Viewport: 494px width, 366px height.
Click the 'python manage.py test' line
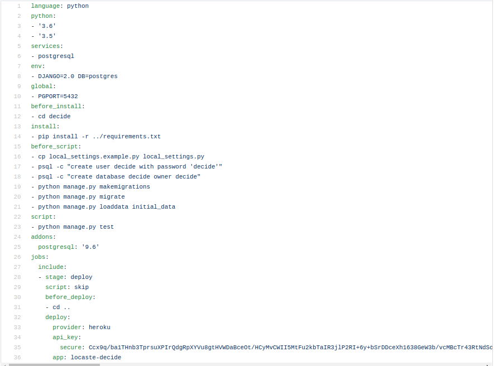(73, 227)
